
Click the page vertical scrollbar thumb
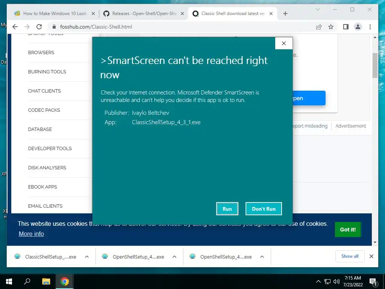[375, 65]
